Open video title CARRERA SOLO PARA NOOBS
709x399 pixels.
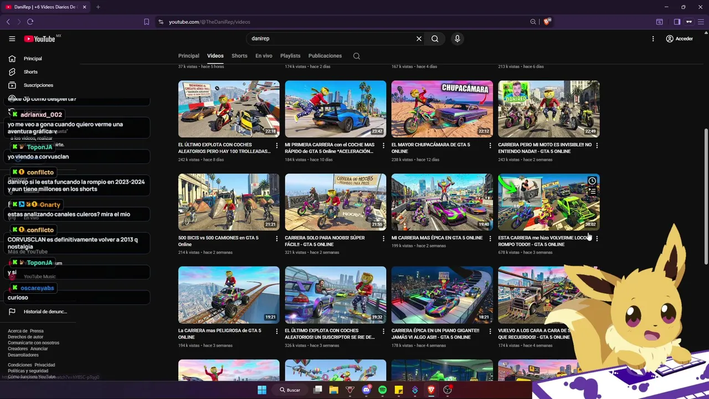(x=325, y=241)
